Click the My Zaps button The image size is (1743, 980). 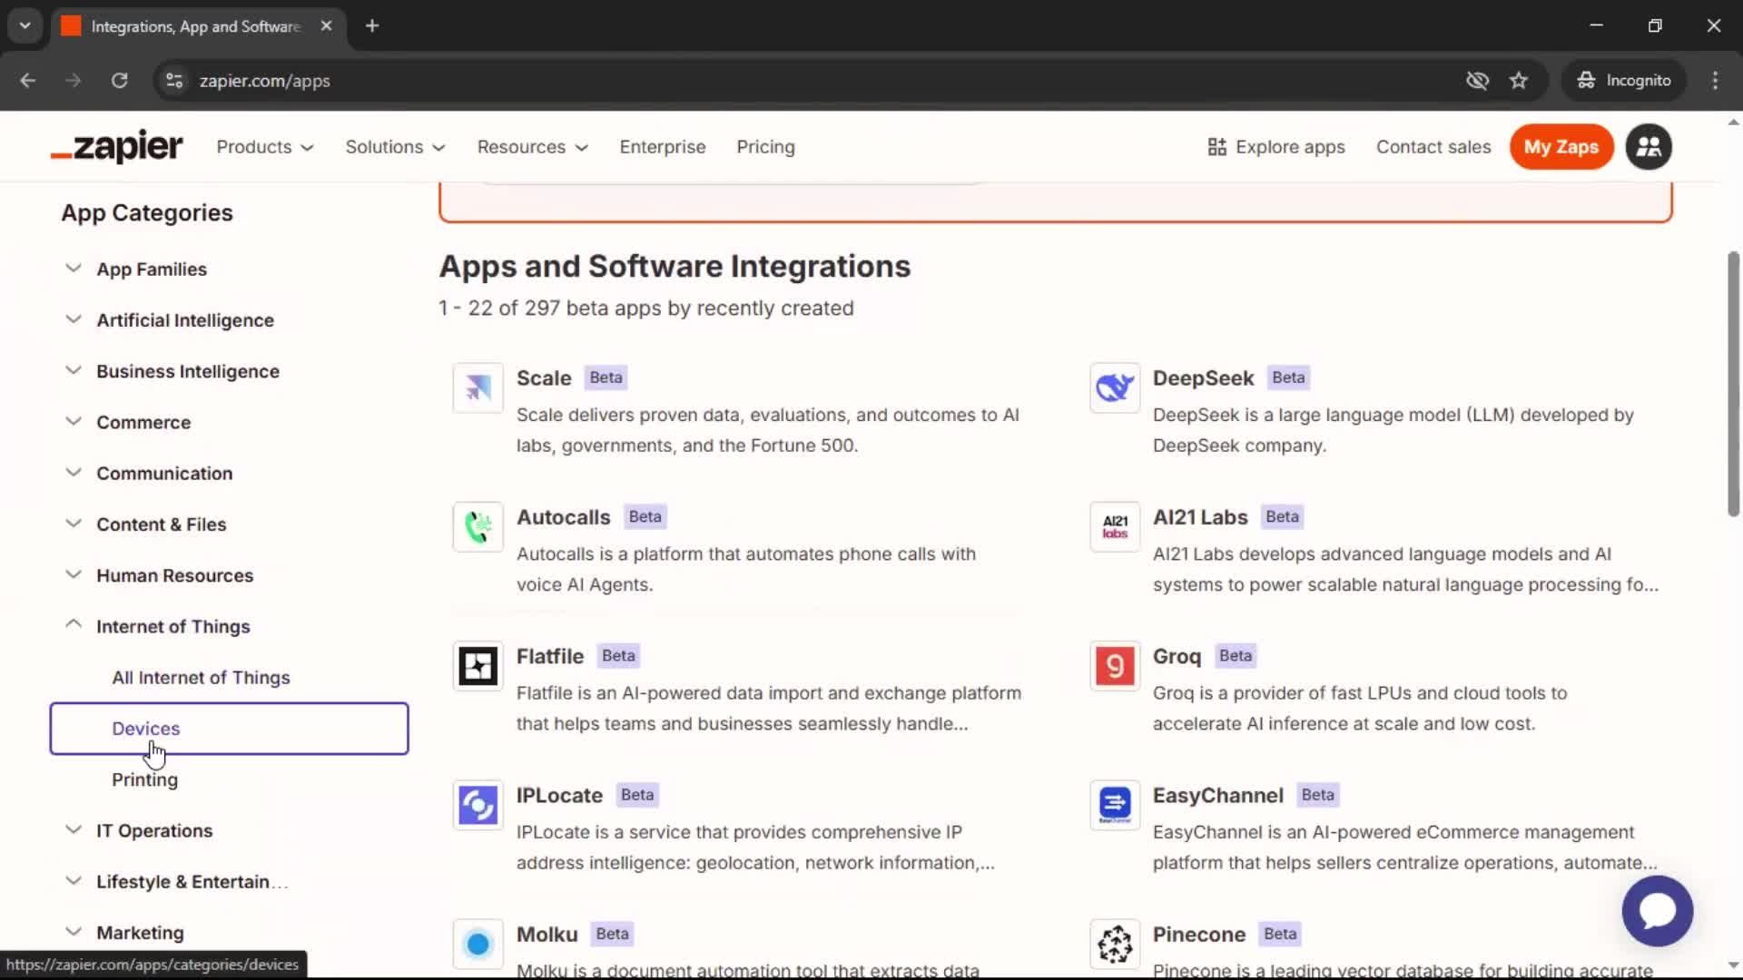tap(1561, 147)
